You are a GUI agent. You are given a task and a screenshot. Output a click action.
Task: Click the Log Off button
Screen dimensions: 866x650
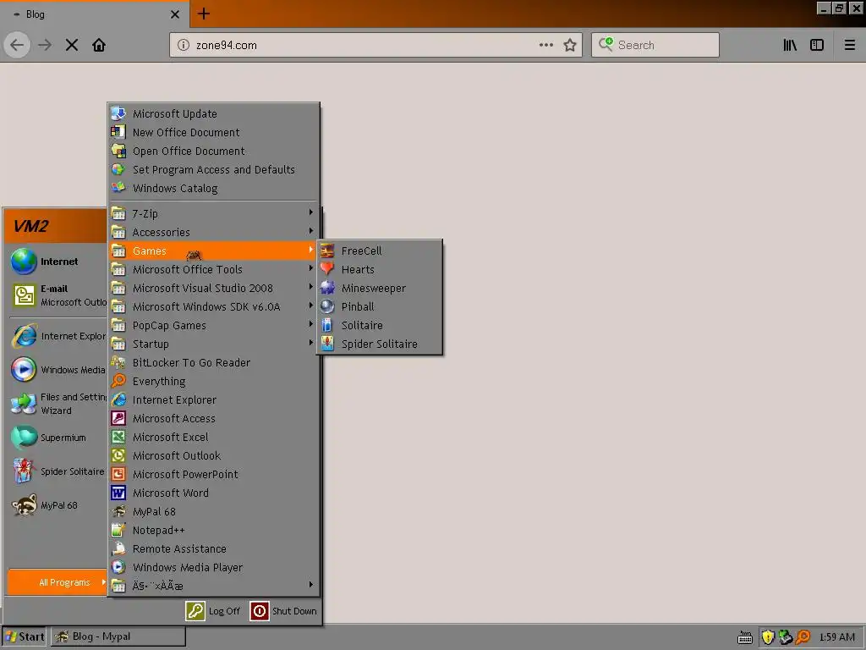tap(213, 611)
